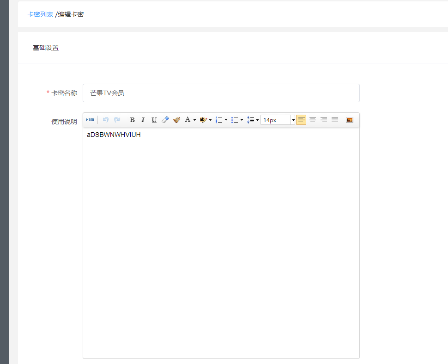This screenshot has height=364, width=448.
Task: Open the highlight color dropdown arrow
Action: pyautogui.click(x=210, y=120)
